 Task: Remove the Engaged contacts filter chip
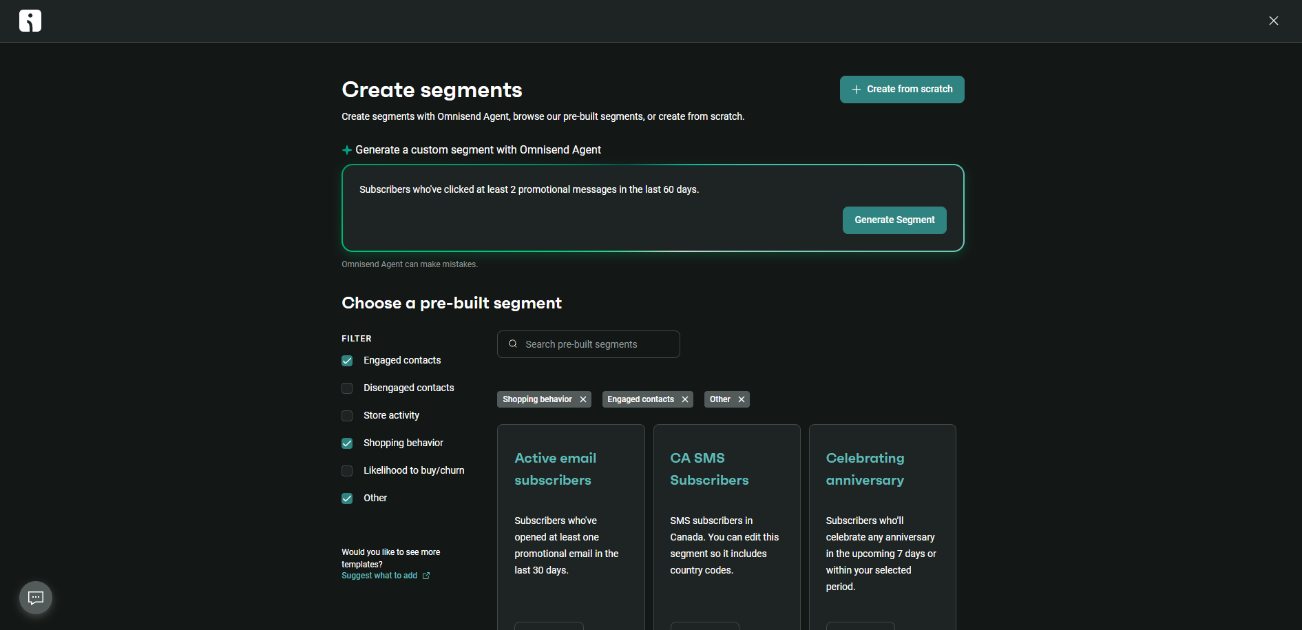click(685, 399)
